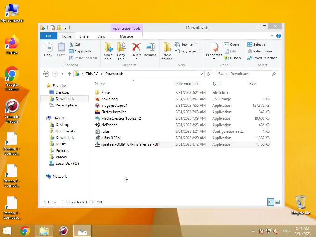Click Invert selection
Image resolution: width=316 pixels, height=237 pixels.
(263, 58)
